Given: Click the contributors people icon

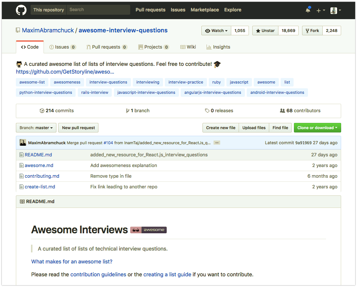Looking at the screenshot, I should click(283, 111).
